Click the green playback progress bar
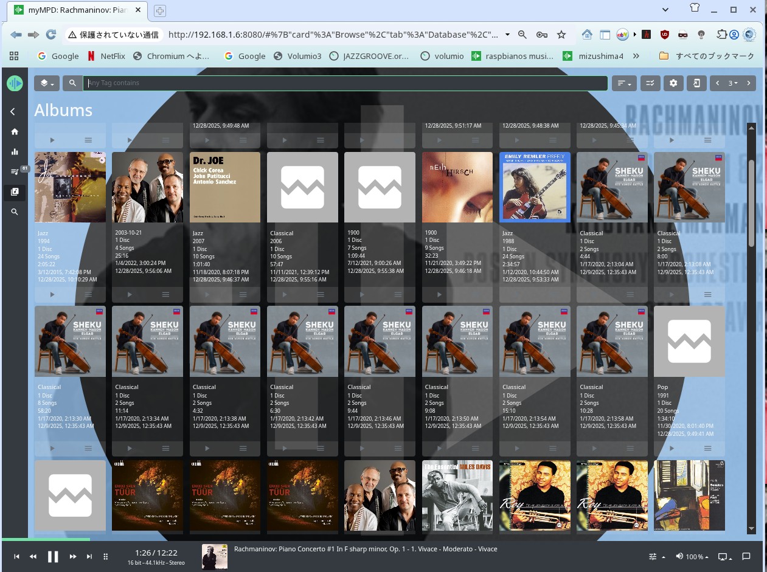Viewport: 767px width, 572px height. click(46, 539)
